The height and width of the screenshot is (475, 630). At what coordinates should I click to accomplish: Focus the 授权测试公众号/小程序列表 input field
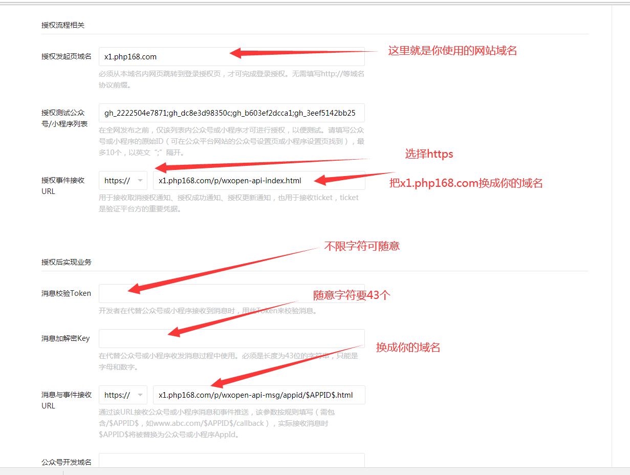231,113
